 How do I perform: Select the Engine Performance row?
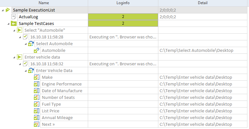(x=62, y=84)
